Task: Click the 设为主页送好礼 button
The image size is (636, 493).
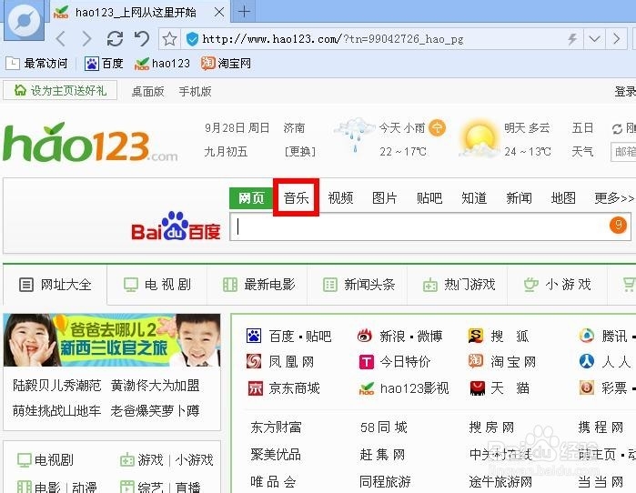Action: click(x=60, y=90)
